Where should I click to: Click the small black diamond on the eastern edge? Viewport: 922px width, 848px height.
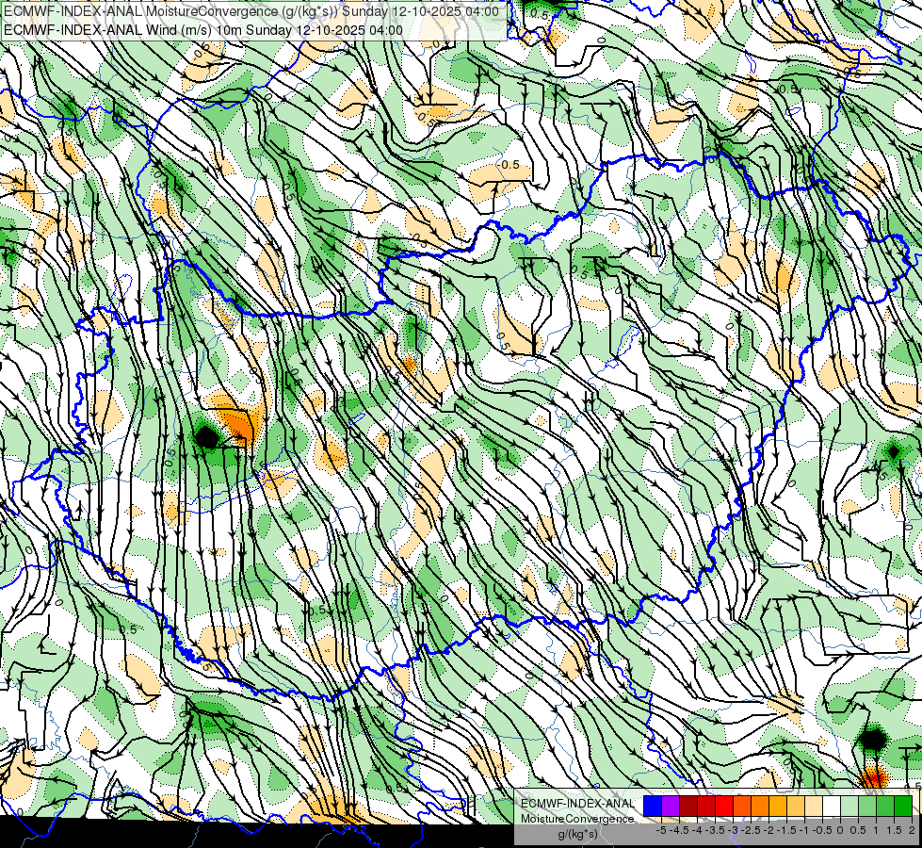893,452
